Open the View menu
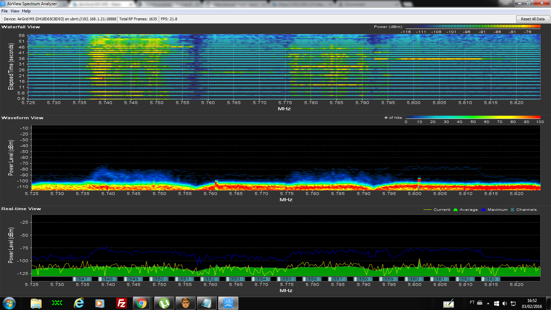Viewport: 551px width, 310px height. [x=15, y=11]
